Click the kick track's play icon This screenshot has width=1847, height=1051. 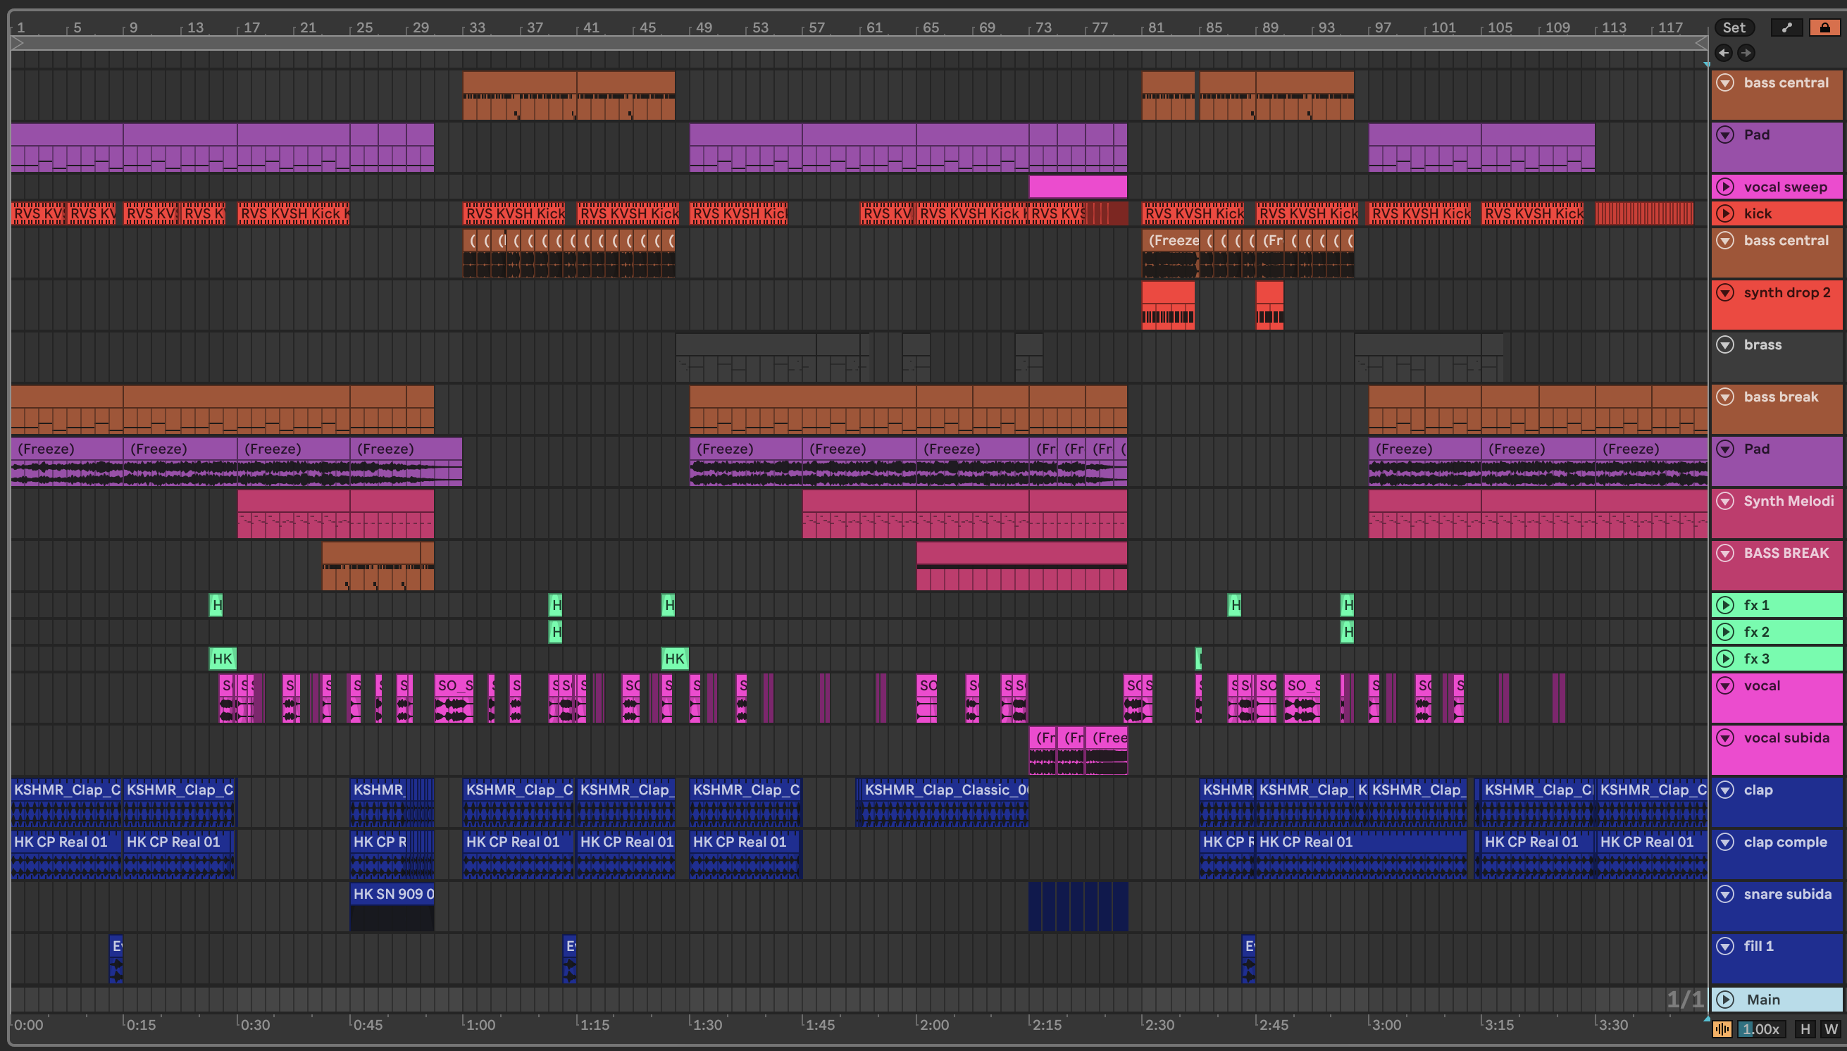pyautogui.click(x=1726, y=213)
